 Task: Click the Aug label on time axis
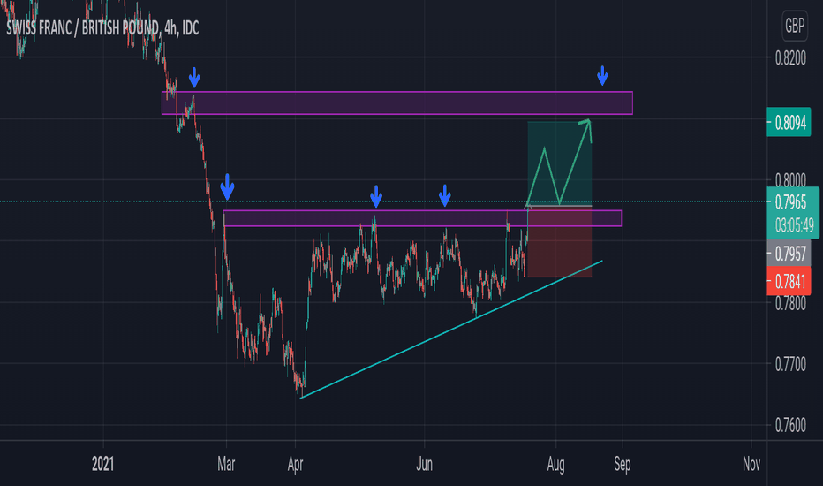click(555, 465)
